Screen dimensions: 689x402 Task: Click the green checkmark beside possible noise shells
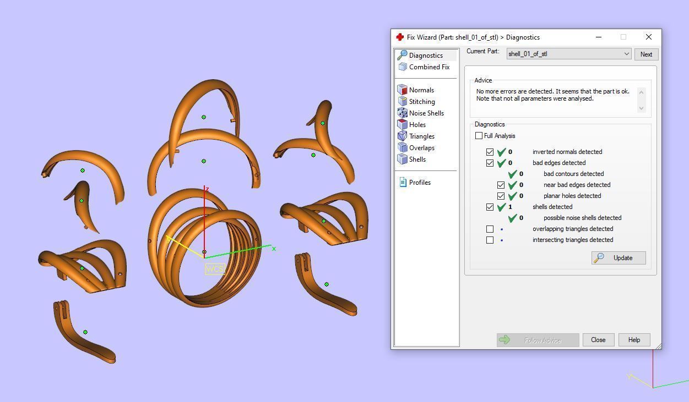[512, 218]
